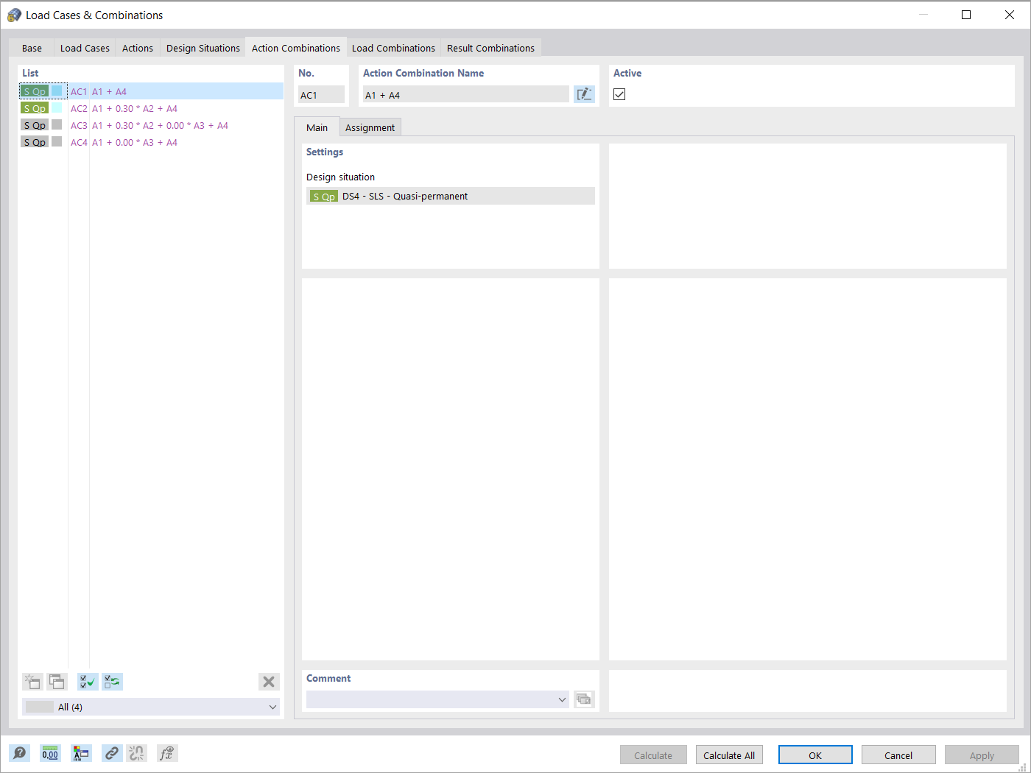Screen dimensions: 1031x773
Task: Select the Main sub-tab
Action: (317, 127)
